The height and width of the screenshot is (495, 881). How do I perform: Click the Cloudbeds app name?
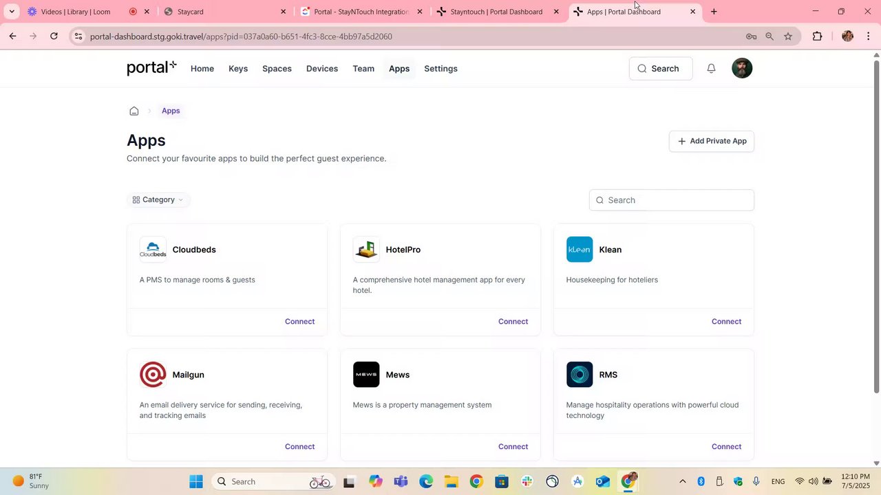pyautogui.click(x=194, y=250)
